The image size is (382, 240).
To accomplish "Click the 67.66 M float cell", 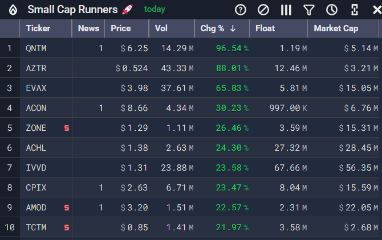I will tap(291, 168).
